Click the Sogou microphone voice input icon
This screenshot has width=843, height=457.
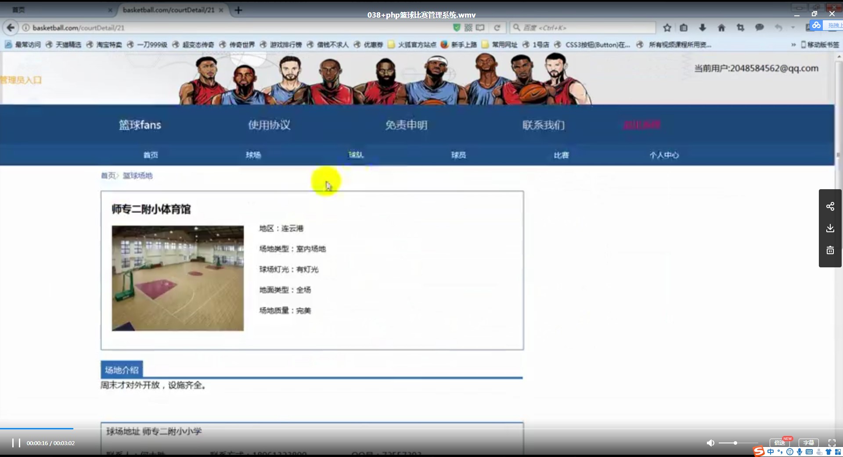pos(800,452)
